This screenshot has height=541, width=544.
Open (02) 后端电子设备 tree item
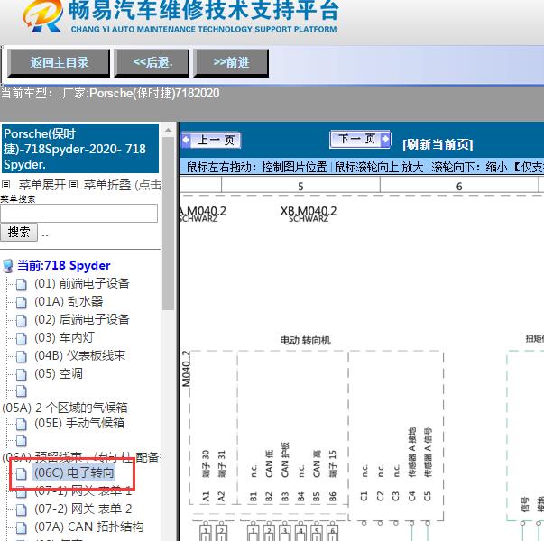click(x=82, y=319)
